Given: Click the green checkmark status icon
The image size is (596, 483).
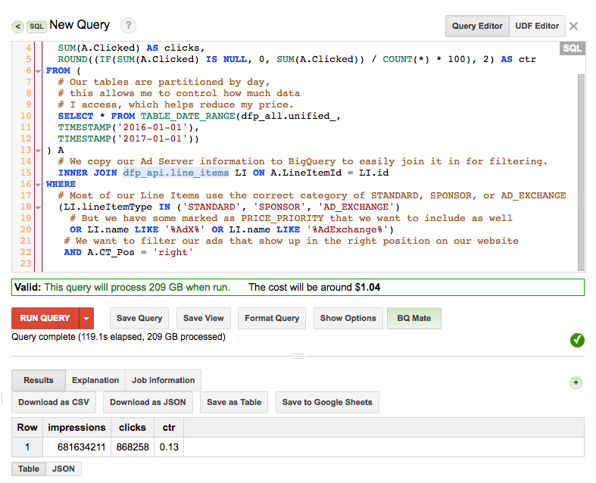Looking at the screenshot, I should point(577,340).
